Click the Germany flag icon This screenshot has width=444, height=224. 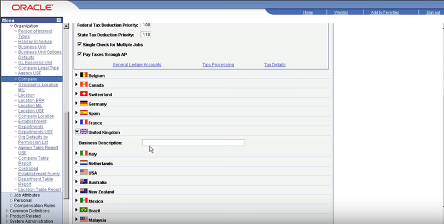pos(84,103)
